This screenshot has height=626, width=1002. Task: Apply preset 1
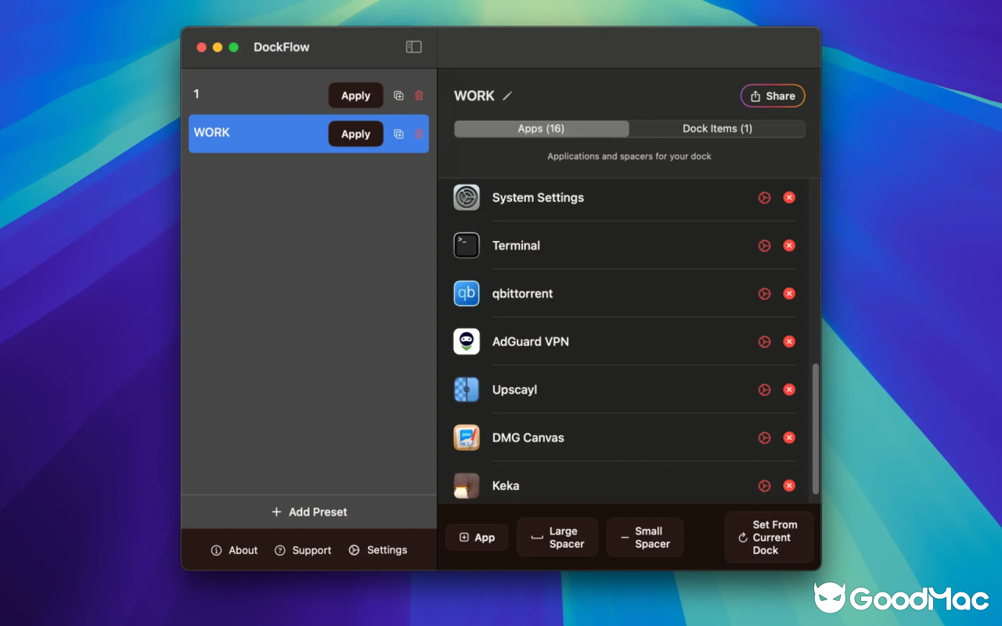click(355, 95)
